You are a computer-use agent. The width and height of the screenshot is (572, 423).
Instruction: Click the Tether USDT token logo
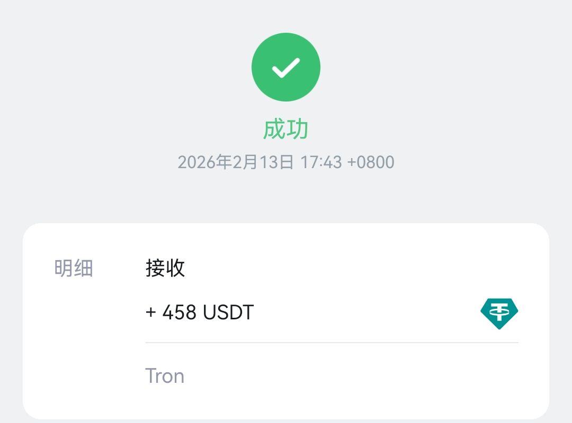pos(499,313)
